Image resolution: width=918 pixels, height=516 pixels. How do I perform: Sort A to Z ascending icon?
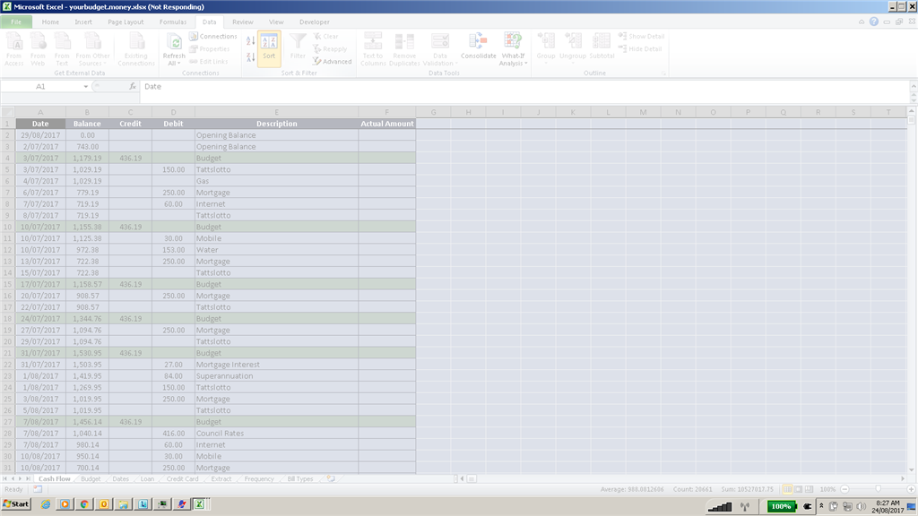point(251,41)
